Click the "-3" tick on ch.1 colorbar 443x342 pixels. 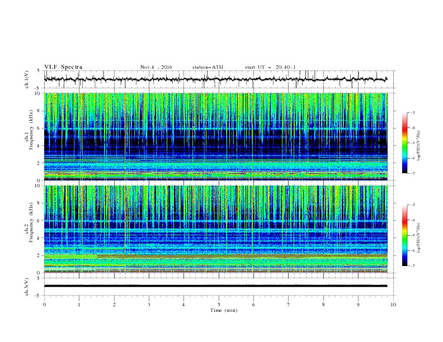point(413,112)
